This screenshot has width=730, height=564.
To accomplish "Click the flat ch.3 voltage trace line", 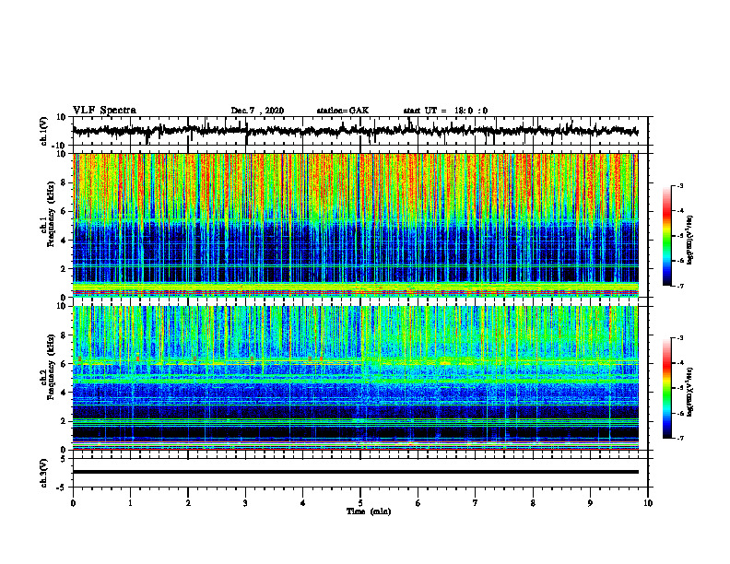I will point(355,472).
